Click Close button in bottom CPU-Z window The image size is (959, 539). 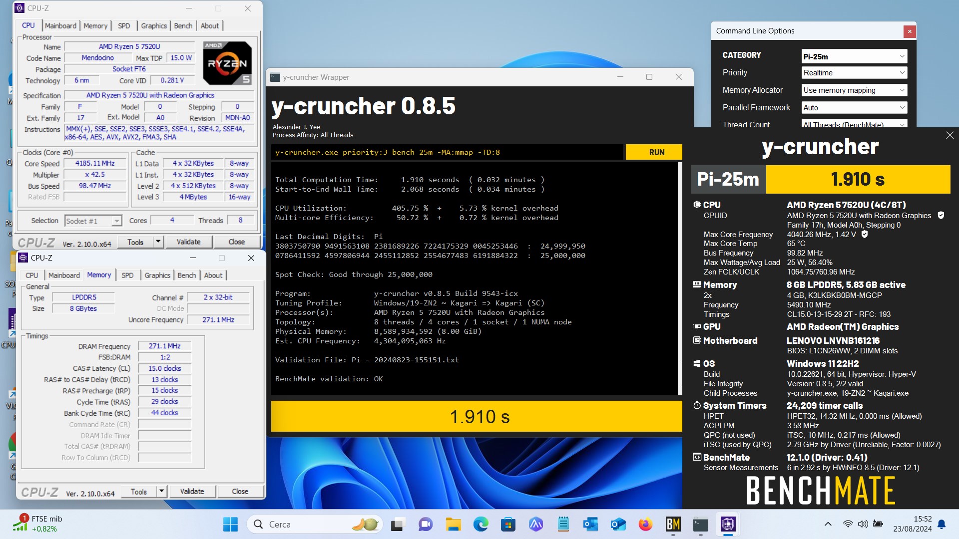[x=240, y=492]
